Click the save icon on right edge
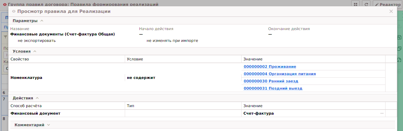Screen dimensions: 403x131 [400, 38]
